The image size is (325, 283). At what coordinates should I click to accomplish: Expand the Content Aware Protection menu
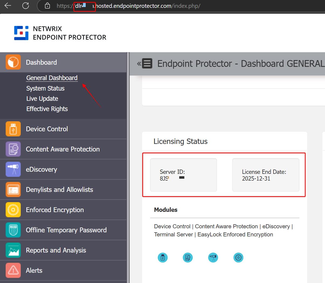point(63,149)
